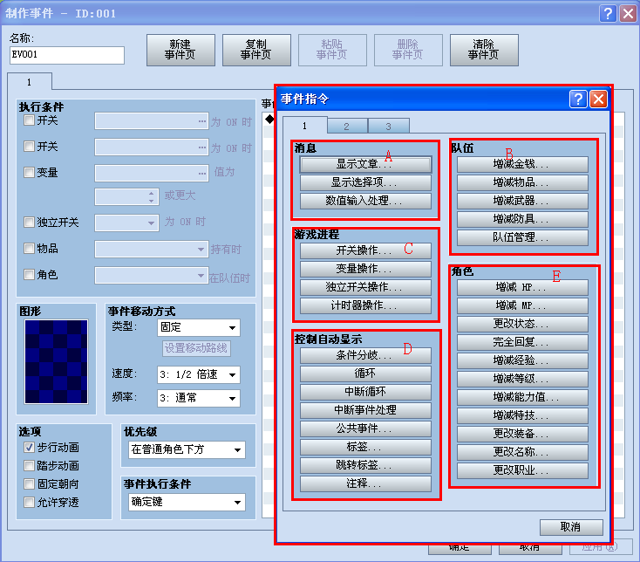
Task: Click 更改装备 command button
Action: [522, 434]
